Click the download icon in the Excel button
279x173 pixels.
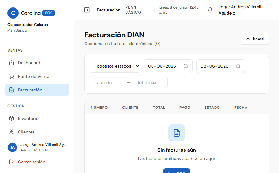point(248,39)
